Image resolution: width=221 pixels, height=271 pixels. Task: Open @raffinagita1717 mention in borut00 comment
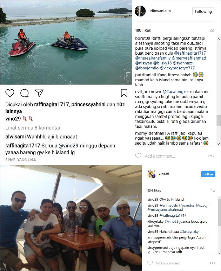click(x=190, y=53)
